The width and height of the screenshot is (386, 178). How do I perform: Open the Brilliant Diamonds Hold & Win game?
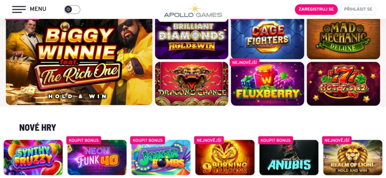[192, 39]
